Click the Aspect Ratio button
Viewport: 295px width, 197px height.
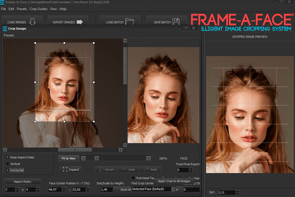22,182
